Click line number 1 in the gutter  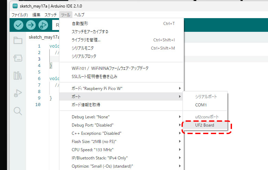(39, 46)
